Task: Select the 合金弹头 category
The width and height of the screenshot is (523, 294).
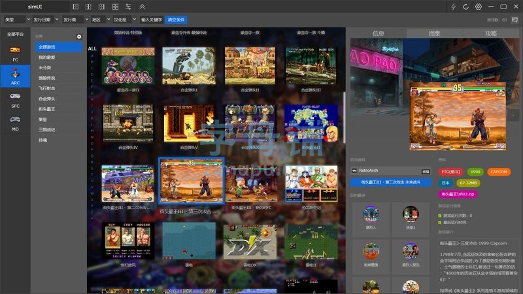Action: click(59, 99)
